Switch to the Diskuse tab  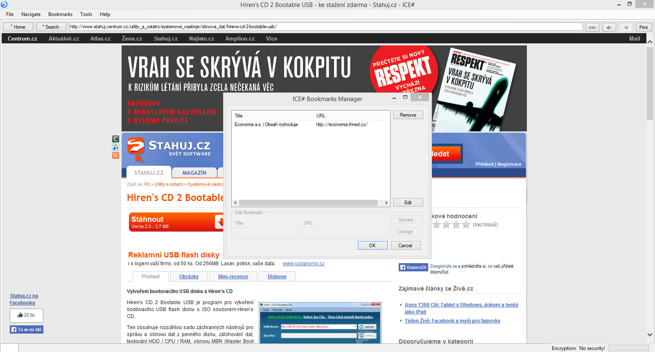(277, 277)
